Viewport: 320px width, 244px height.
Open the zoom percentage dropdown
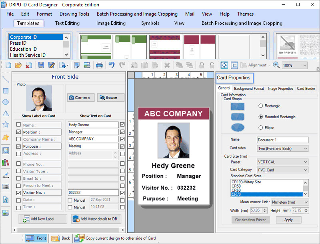295,65
